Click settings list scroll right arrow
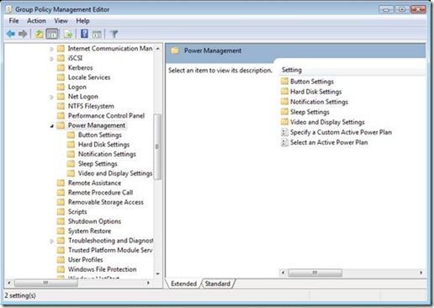Image resolution: width=434 pixels, height=308 pixels. (421, 273)
